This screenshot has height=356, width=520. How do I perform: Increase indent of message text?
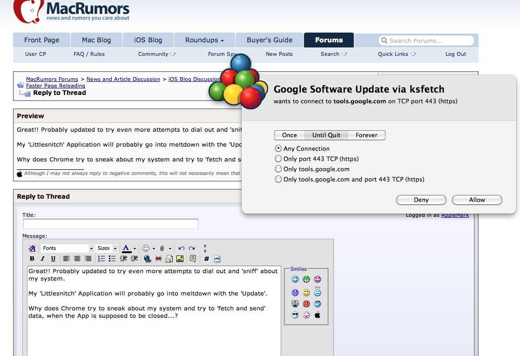[135, 259]
